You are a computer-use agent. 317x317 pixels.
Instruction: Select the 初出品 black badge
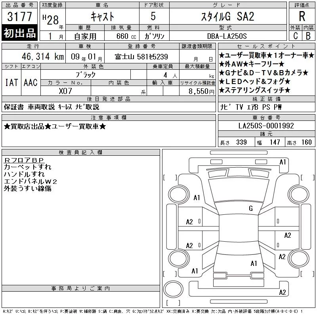(19, 33)
